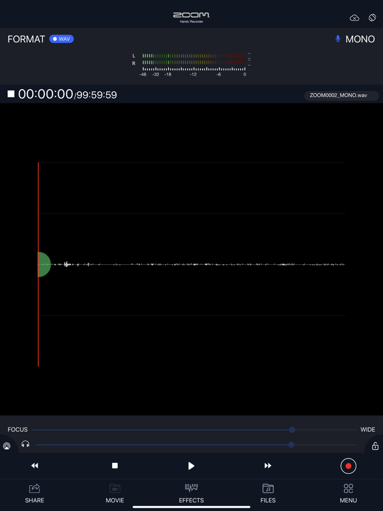Toggle the WAV format badge

[x=62, y=39]
